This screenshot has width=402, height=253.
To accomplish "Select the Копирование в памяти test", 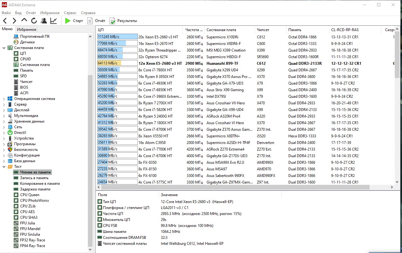I will point(40,184).
